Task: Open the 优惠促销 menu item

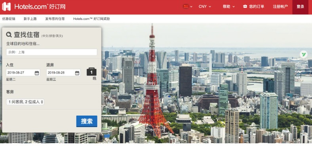Action: [x=9, y=19]
